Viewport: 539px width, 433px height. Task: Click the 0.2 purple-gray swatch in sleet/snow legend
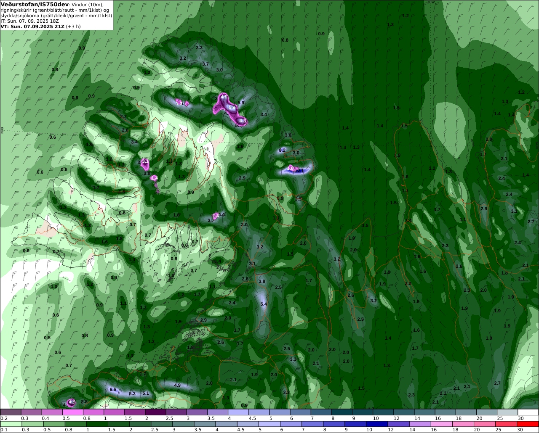(x=11, y=412)
